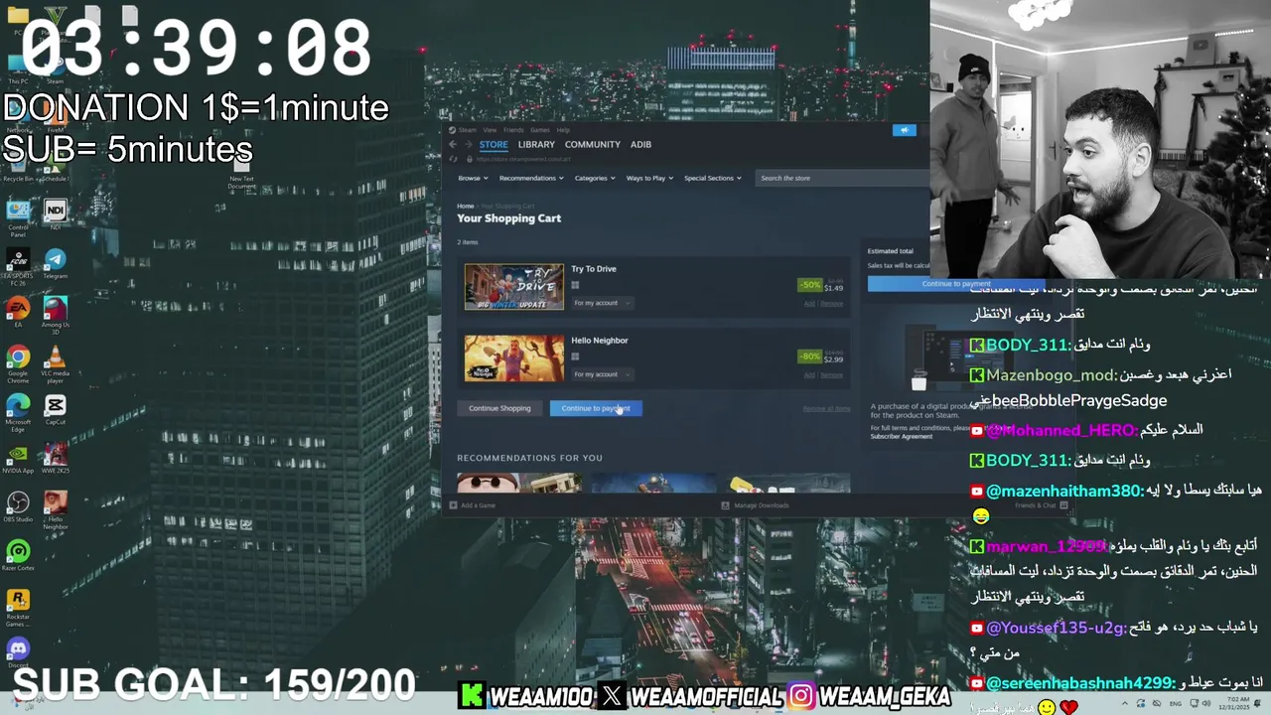
Task: Open 'For my account' dropdown for Hello Neighbor
Action: [602, 374]
